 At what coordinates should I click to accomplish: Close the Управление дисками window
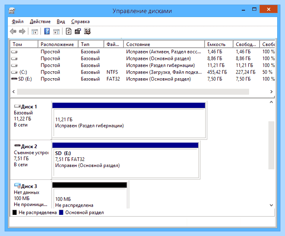tap(268, 9)
